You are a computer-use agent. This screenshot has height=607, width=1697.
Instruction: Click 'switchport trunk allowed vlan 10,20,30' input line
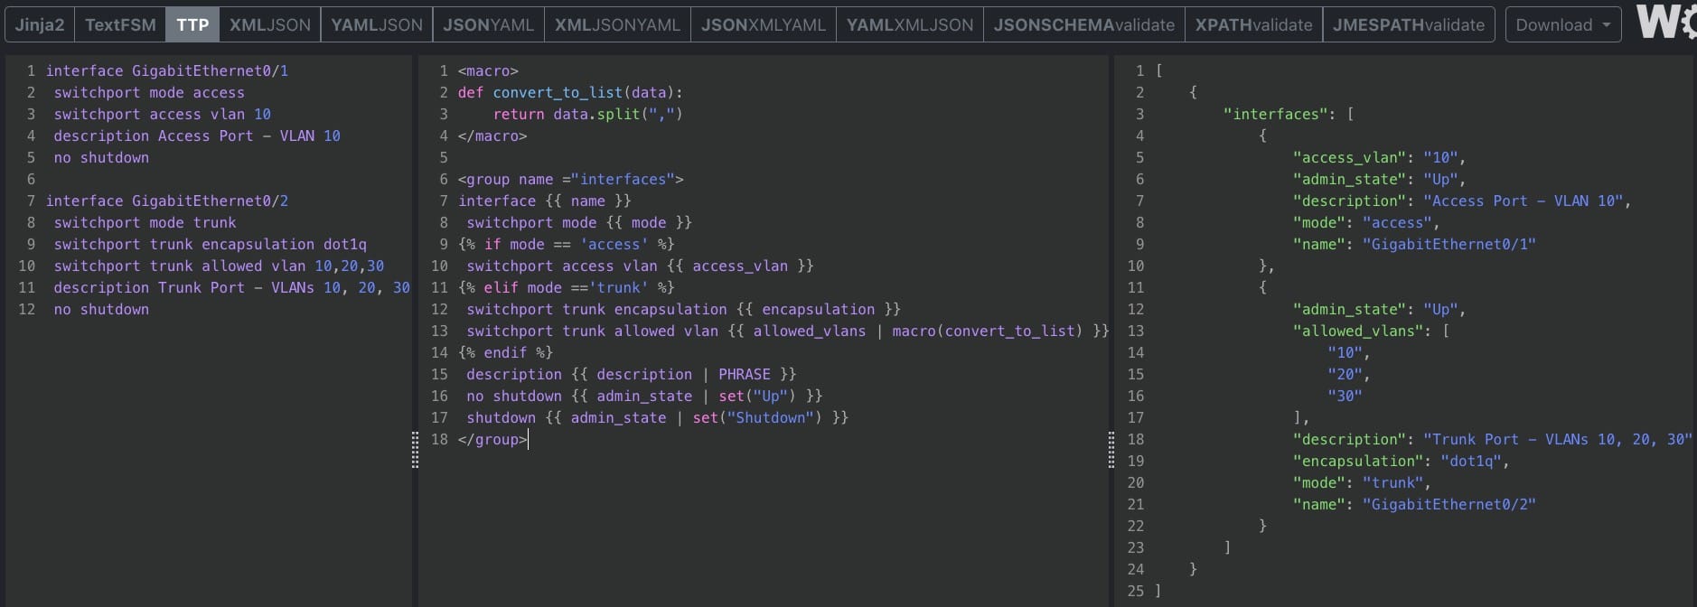pos(219,266)
